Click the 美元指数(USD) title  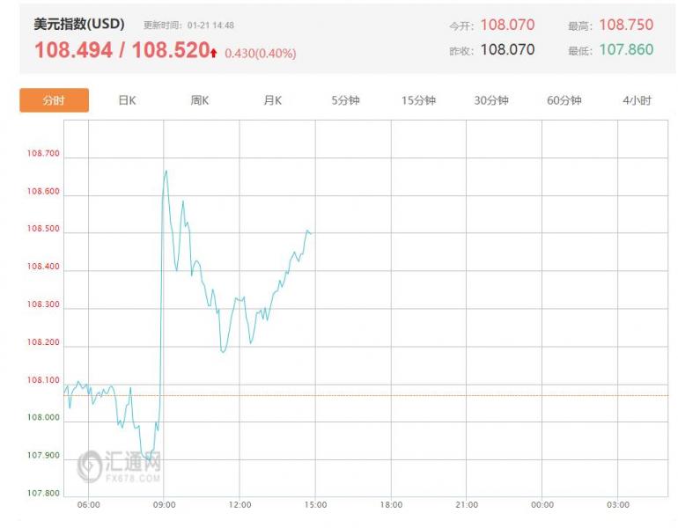pos(79,24)
